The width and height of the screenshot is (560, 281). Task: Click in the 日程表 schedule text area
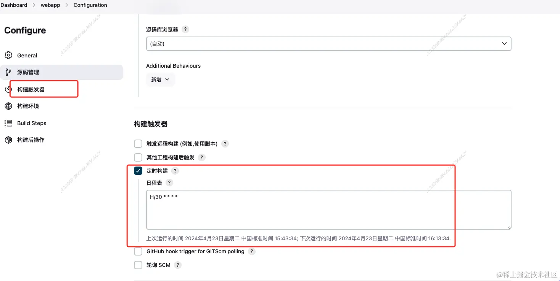point(328,210)
